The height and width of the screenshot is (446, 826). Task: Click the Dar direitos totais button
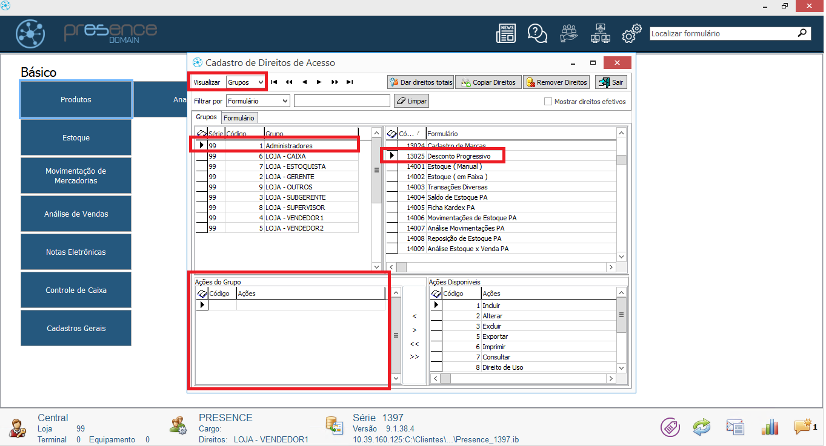click(421, 82)
